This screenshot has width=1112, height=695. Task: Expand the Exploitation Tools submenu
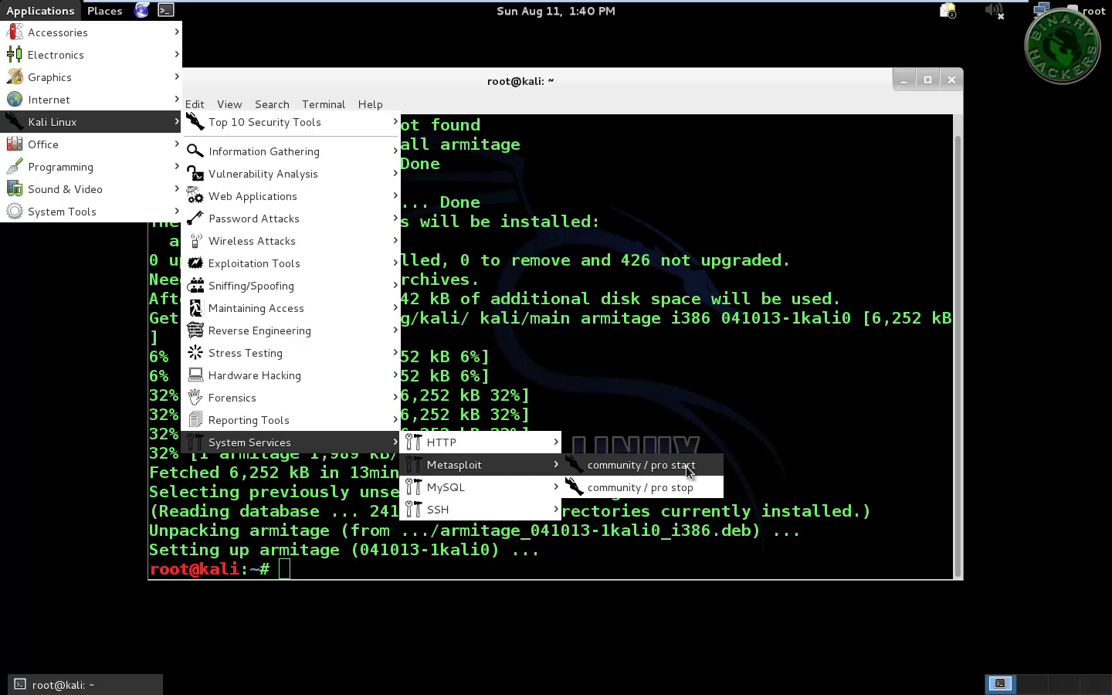(x=254, y=263)
